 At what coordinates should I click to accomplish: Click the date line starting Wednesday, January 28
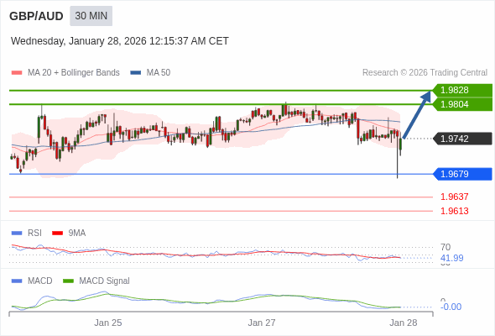tap(120, 41)
